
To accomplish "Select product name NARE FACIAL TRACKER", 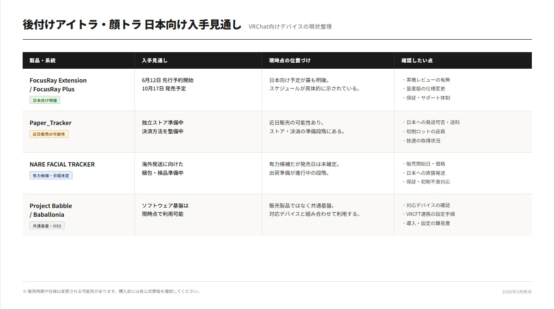I will click(x=62, y=164).
